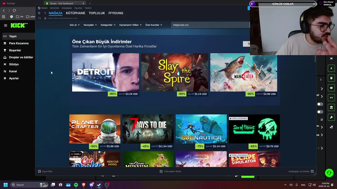The width and height of the screenshot is (337, 189).
Task: Open Steam Oyunlar menu
Action: [x=78, y=8]
